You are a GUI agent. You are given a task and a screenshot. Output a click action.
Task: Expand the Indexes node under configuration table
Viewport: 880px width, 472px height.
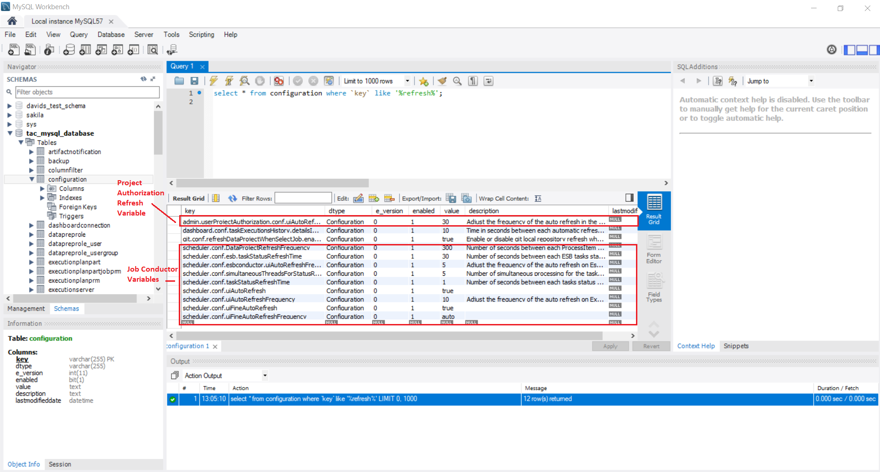tap(42, 198)
